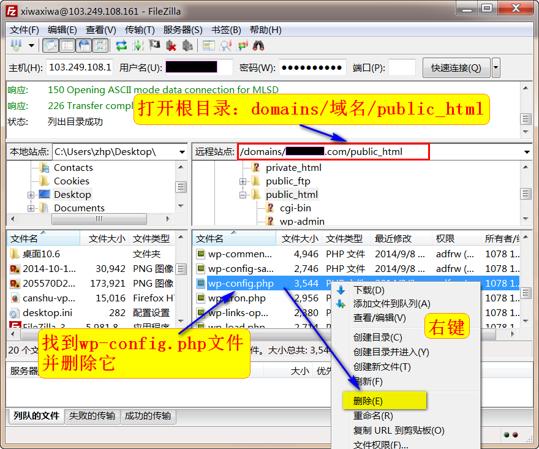Open the 传输(T) menu
539x449 pixels.
(140, 30)
